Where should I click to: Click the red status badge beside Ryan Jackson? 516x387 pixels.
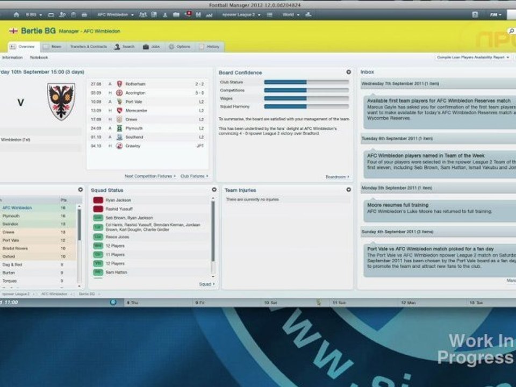click(98, 200)
